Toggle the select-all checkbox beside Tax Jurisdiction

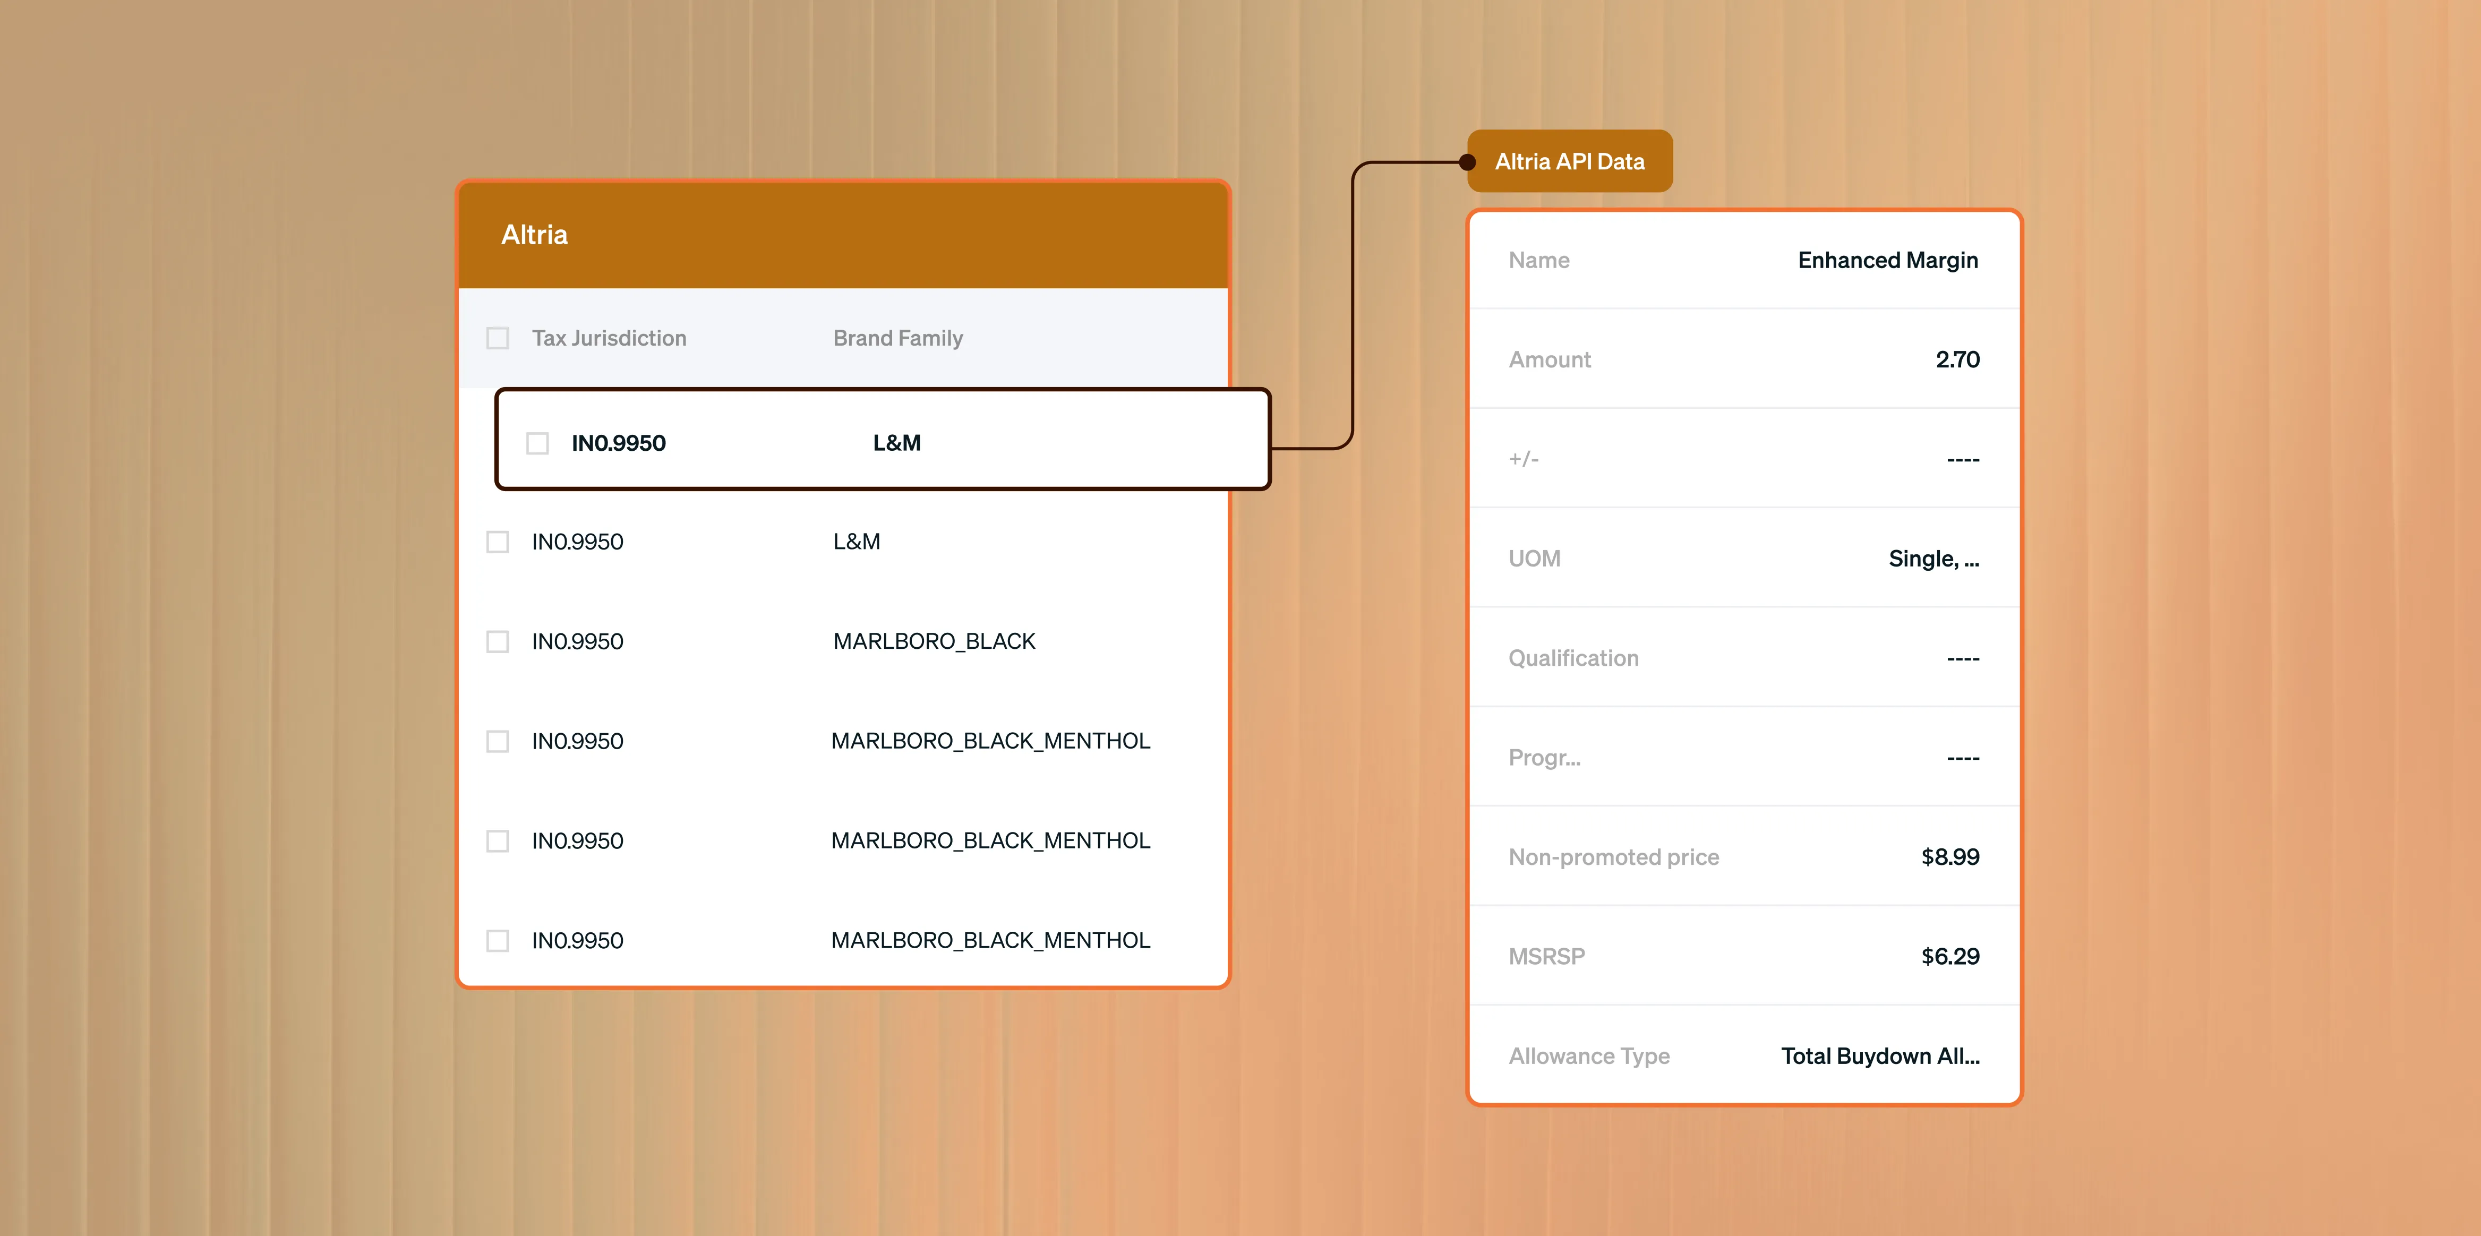point(497,338)
